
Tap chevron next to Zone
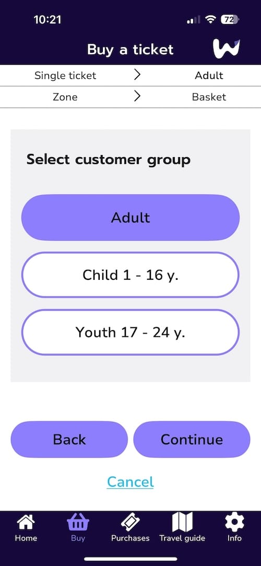tap(137, 97)
